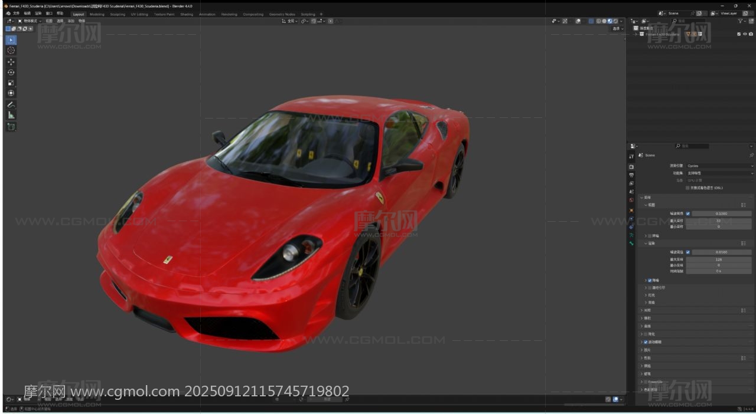The height and width of the screenshot is (414, 756).
Task: Open the Object properties tab icon
Action: point(631,211)
